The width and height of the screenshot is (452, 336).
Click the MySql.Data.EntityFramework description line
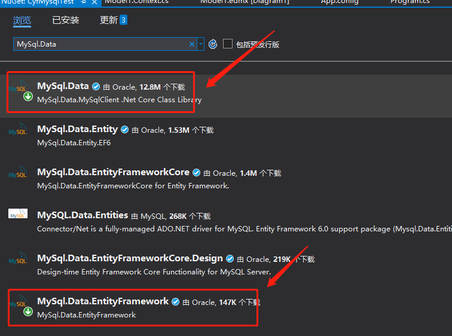click(x=87, y=315)
